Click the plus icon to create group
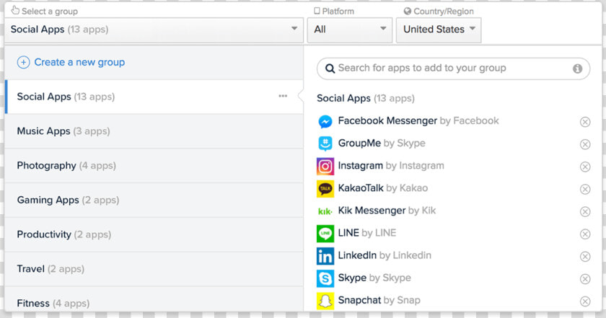 tap(24, 62)
